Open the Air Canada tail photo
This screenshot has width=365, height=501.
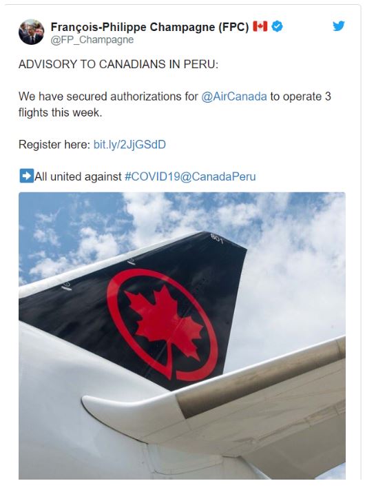pyautogui.click(x=182, y=336)
